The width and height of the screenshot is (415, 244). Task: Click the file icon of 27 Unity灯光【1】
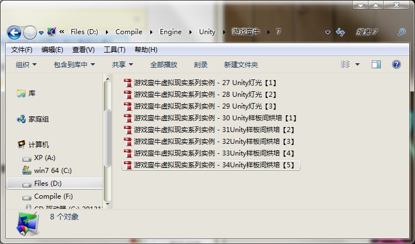click(128, 83)
